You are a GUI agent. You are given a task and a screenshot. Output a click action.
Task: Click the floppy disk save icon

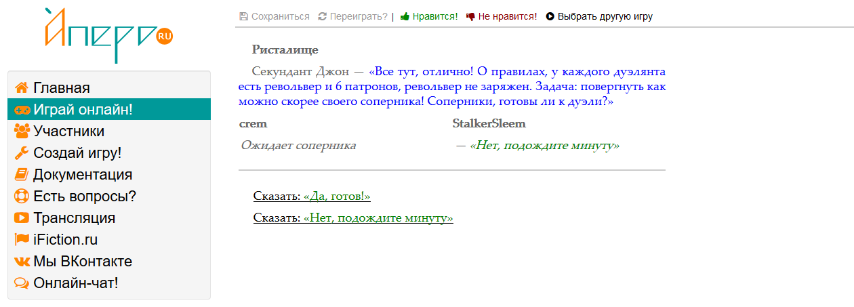pyautogui.click(x=243, y=16)
